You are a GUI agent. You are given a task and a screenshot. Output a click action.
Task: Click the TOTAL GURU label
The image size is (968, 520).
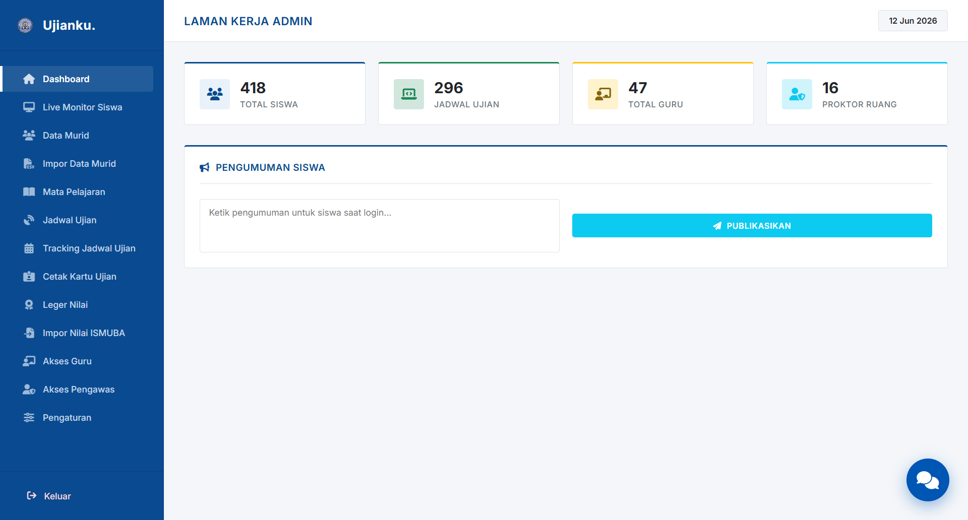(655, 104)
